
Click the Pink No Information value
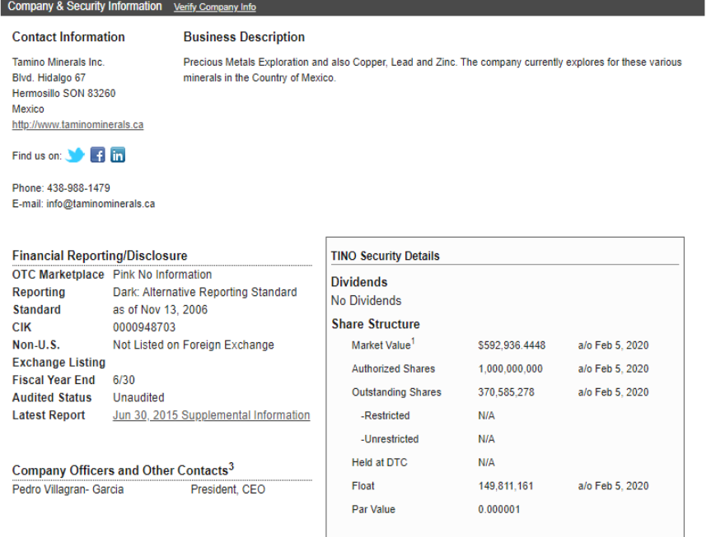[162, 275]
